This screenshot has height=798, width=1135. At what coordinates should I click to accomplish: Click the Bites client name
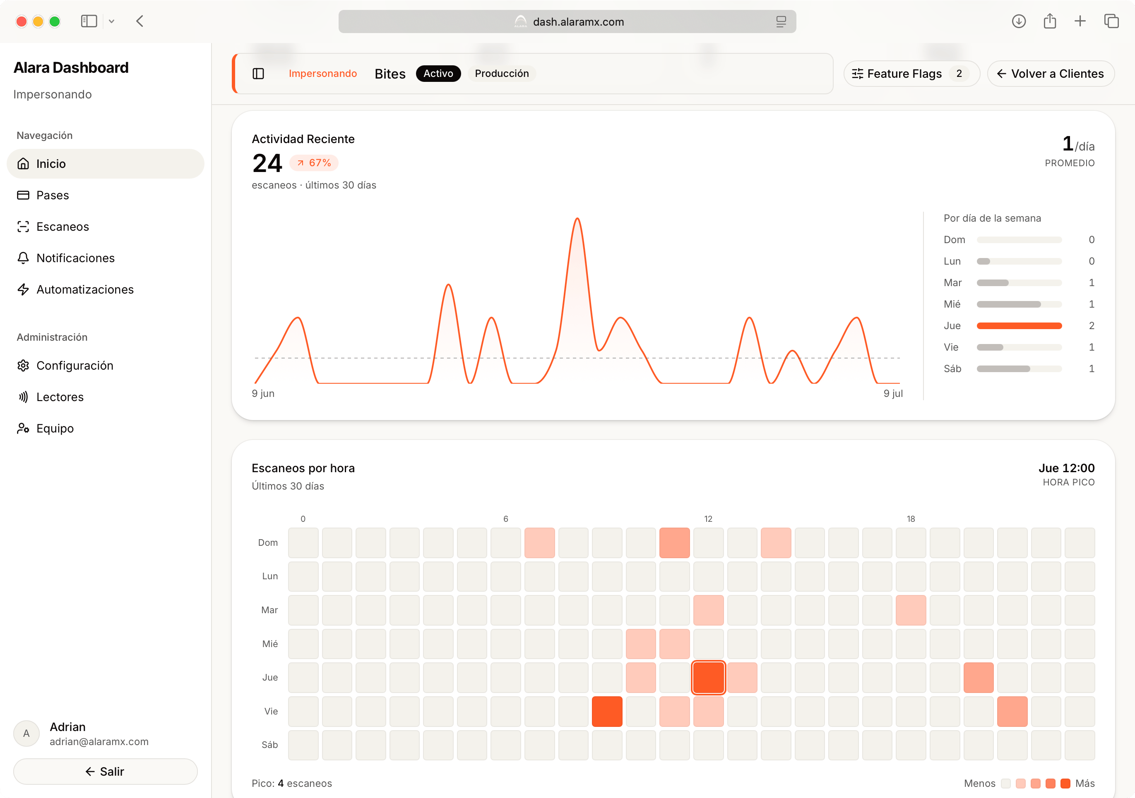(390, 74)
